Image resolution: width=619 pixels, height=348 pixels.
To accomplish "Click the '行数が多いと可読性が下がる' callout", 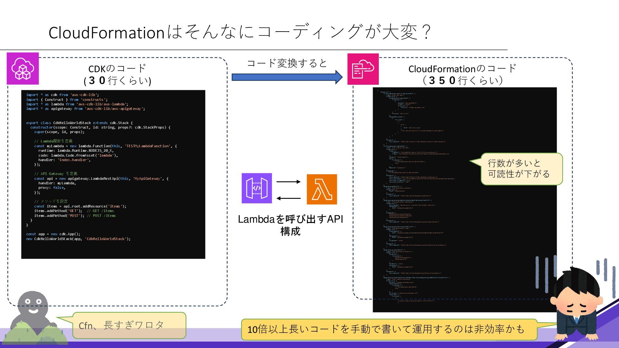I will tap(521, 169).
